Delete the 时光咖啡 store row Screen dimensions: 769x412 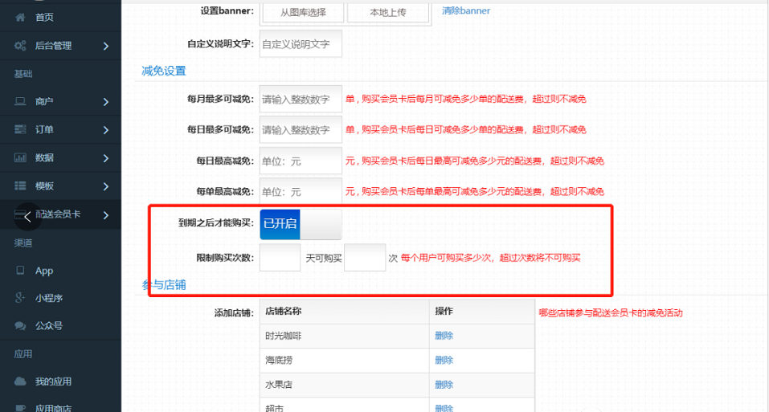coord(444,336)
